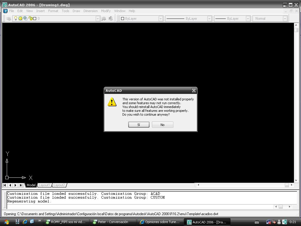
Task: Switch to the Layout1 tab
Action: coord(44,185)
